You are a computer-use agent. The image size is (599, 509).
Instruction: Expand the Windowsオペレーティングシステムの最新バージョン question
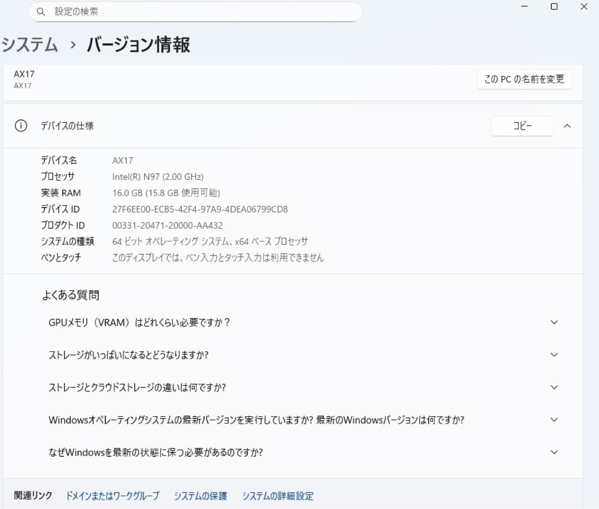(x=554, y=420)
